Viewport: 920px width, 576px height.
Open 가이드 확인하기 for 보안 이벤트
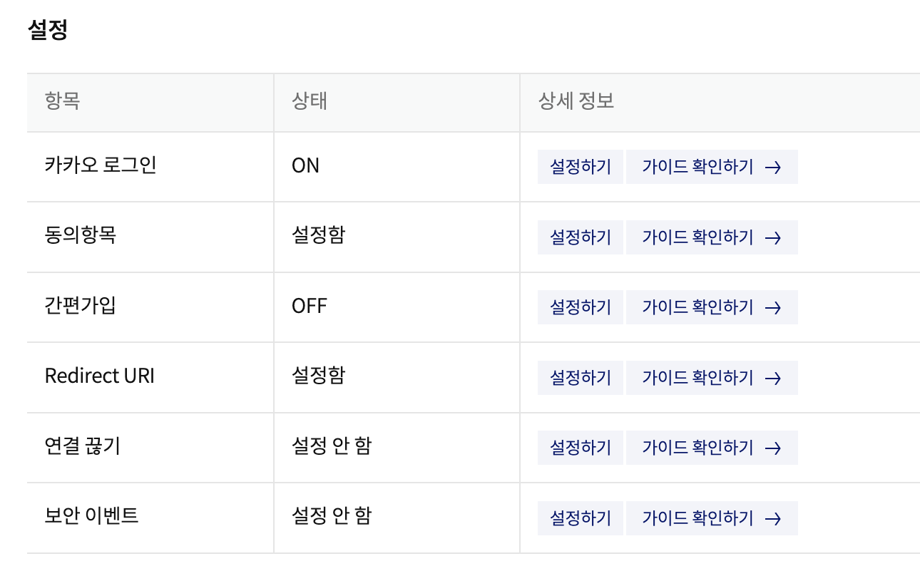[x=711, y=518]
